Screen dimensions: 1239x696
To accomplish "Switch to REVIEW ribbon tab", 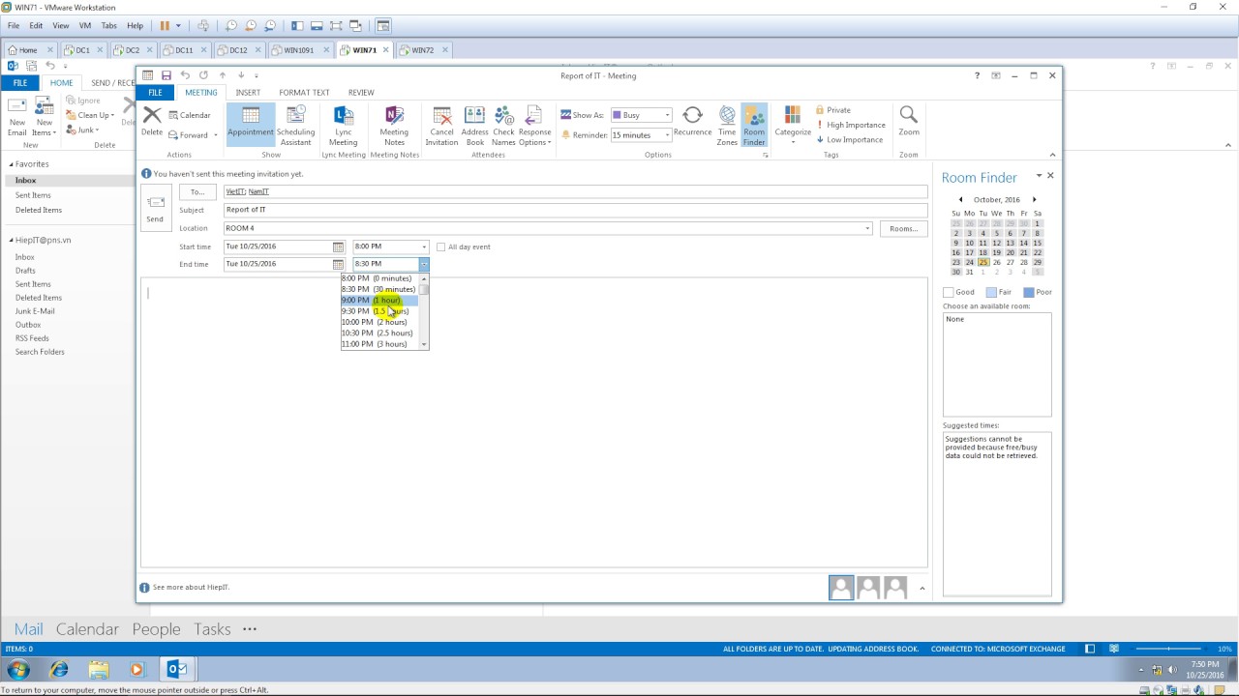I will pyautogui.click(x=361, y=93).
